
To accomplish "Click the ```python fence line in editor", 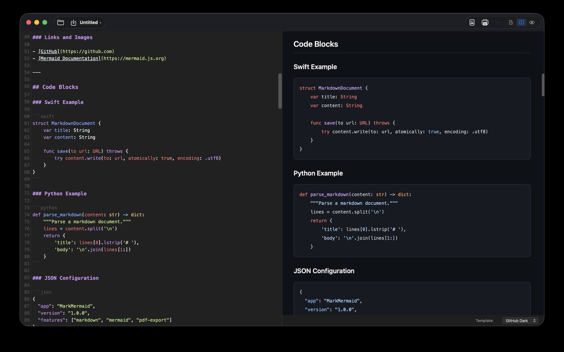I will click(45, 207).
